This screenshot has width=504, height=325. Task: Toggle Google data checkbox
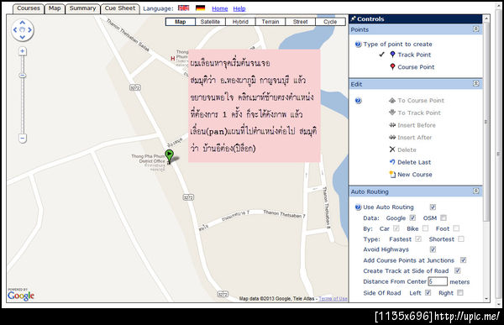[412, 218]
